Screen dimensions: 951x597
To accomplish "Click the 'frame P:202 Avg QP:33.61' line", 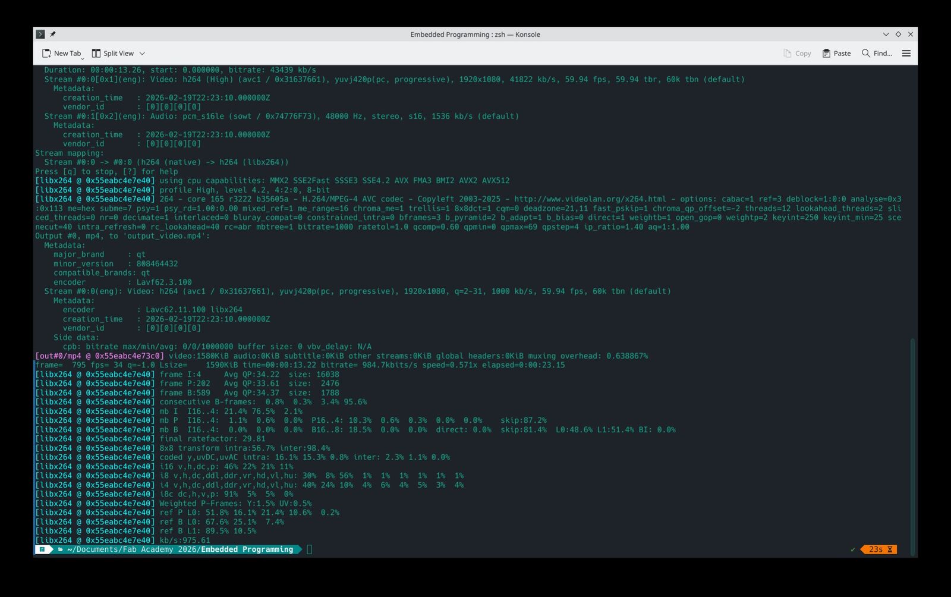I will (x=187, y=384).
